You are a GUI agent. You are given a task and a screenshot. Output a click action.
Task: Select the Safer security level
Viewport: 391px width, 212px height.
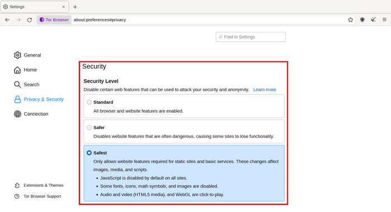[89, 128]
